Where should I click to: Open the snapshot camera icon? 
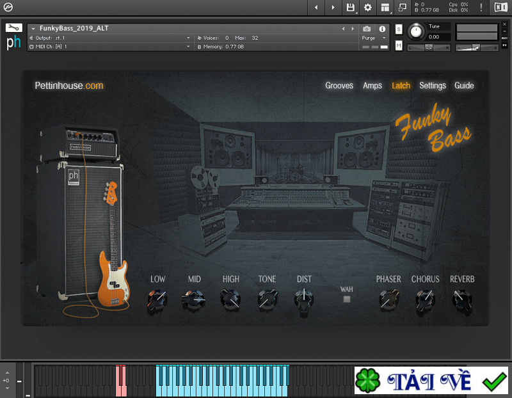[x=365, y=28]
